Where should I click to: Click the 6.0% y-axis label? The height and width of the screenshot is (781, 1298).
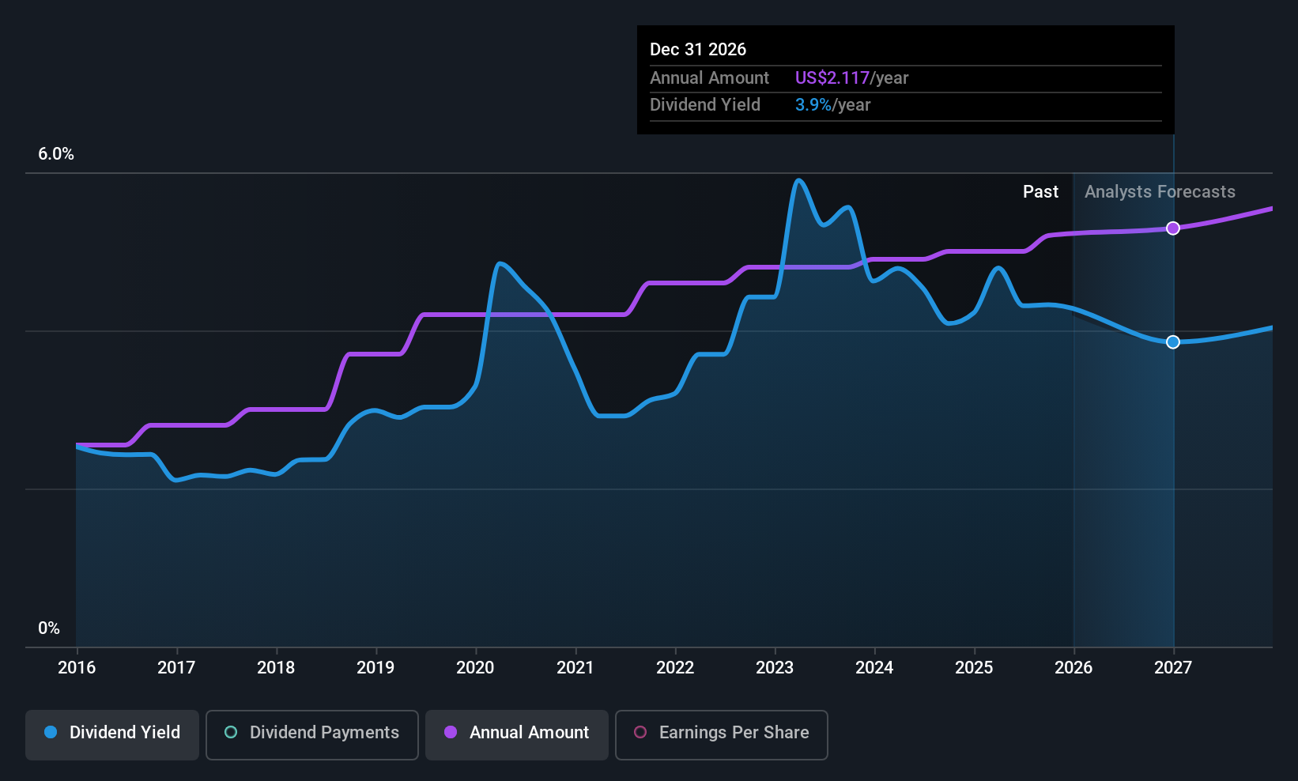coord(56,154)
